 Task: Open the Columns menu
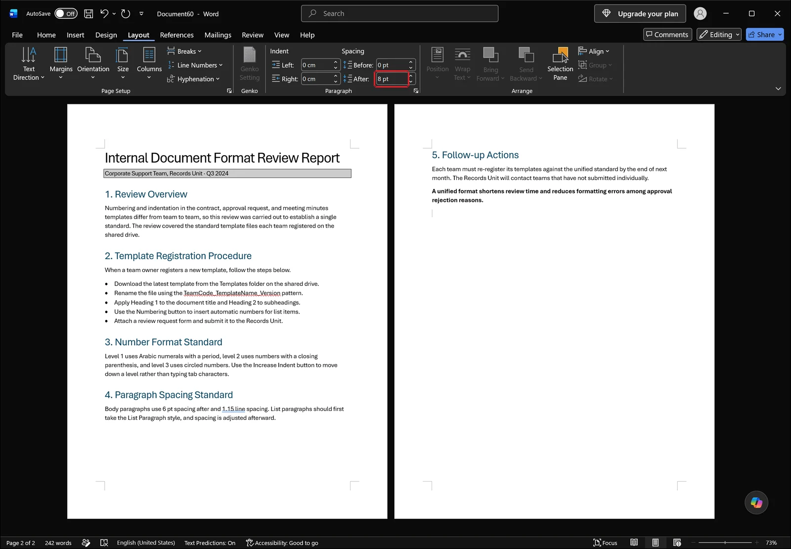click(149, 64)
